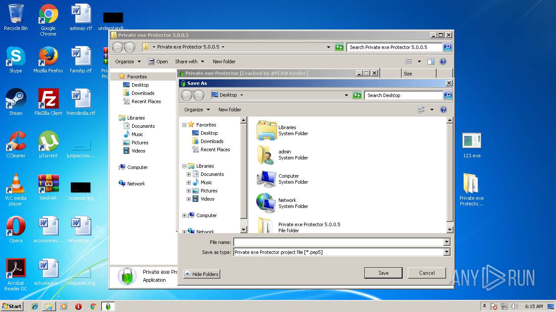This screenshot has height=312, width=556.
Task: Open Opera browser desktop icon
Action: (x=16, y=230)
